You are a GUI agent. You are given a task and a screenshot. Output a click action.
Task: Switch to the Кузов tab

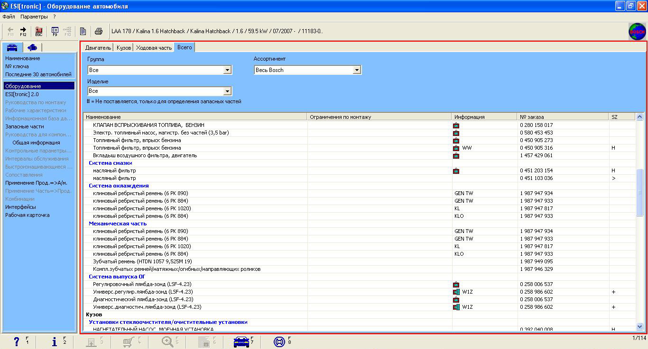point(123,48)
